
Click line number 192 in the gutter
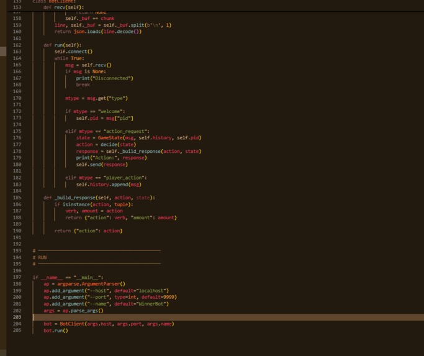click(17, 244)
